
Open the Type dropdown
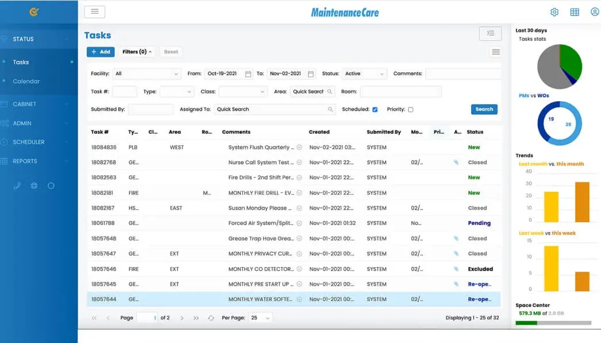pyautogui.click(x=177, y=91)
